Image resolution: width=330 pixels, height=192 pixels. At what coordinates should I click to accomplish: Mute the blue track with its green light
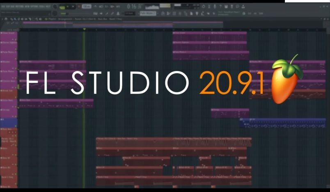click(x=16, y=126)
